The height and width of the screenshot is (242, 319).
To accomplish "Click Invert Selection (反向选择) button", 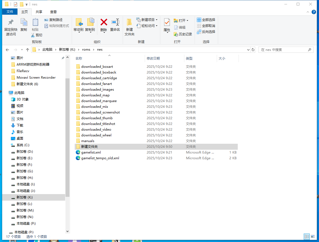I will pos(206,32).
